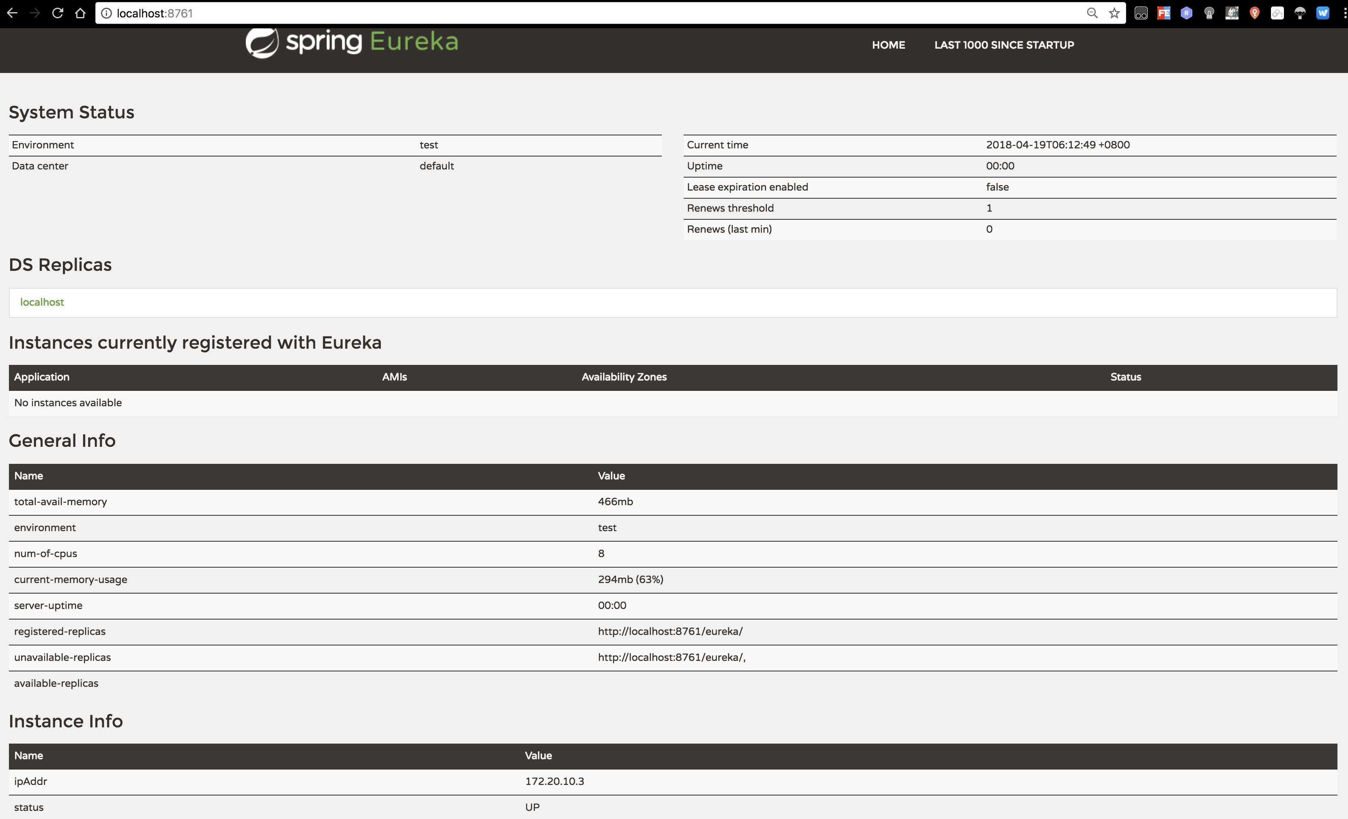Open the FE helper extension
This screenshot has width=1348, height=819.
pos(1163,13)
